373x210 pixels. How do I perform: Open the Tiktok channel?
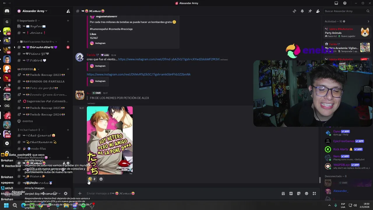tap(43, 61)
